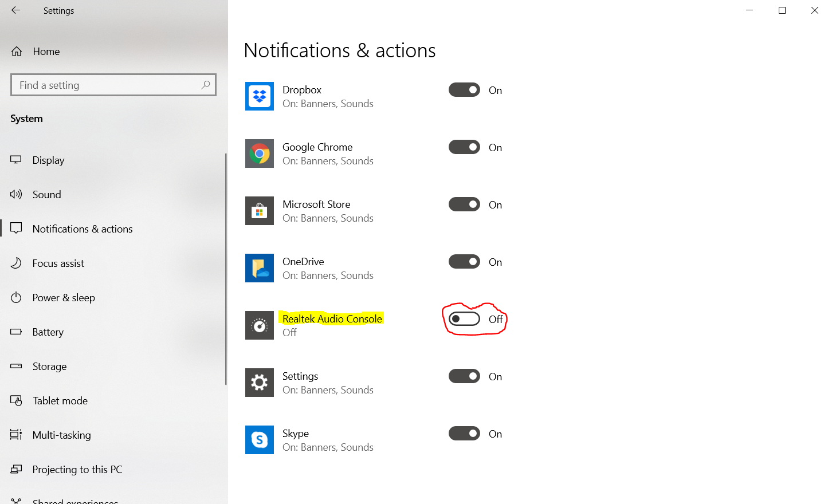Click the Google Chrome app icon
This screenshot has width=828, height=504.
(260, 153)
